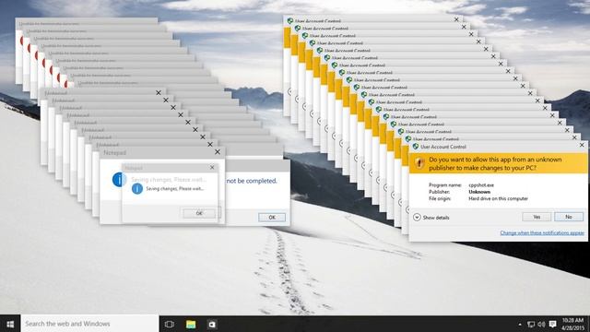
Task: Open Task View from the taskbar
Action: [x=170, y=324]
